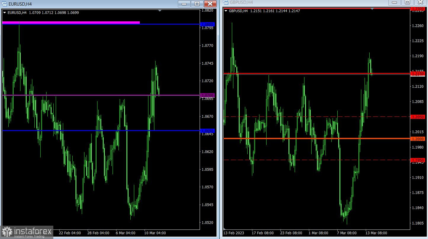This screenshot has height=239, width=428.
Task: Click 13 Mar 08:00 on GBPUSD time axis
Action: tap(376, 233)
